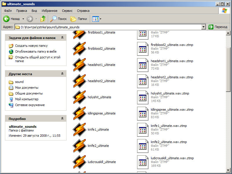Image resolution: width=232 pixels, height=174 pixels.
Task: Open the Справка menu
Action: coord(83,11)
